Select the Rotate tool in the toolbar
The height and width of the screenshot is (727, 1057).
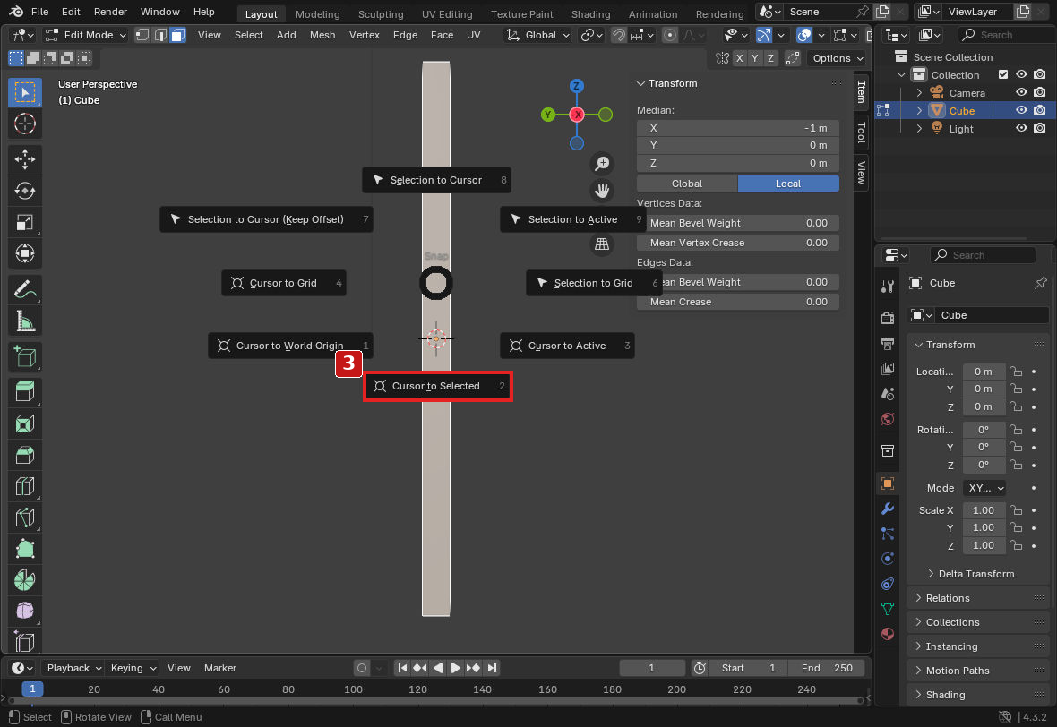point(25,191)
